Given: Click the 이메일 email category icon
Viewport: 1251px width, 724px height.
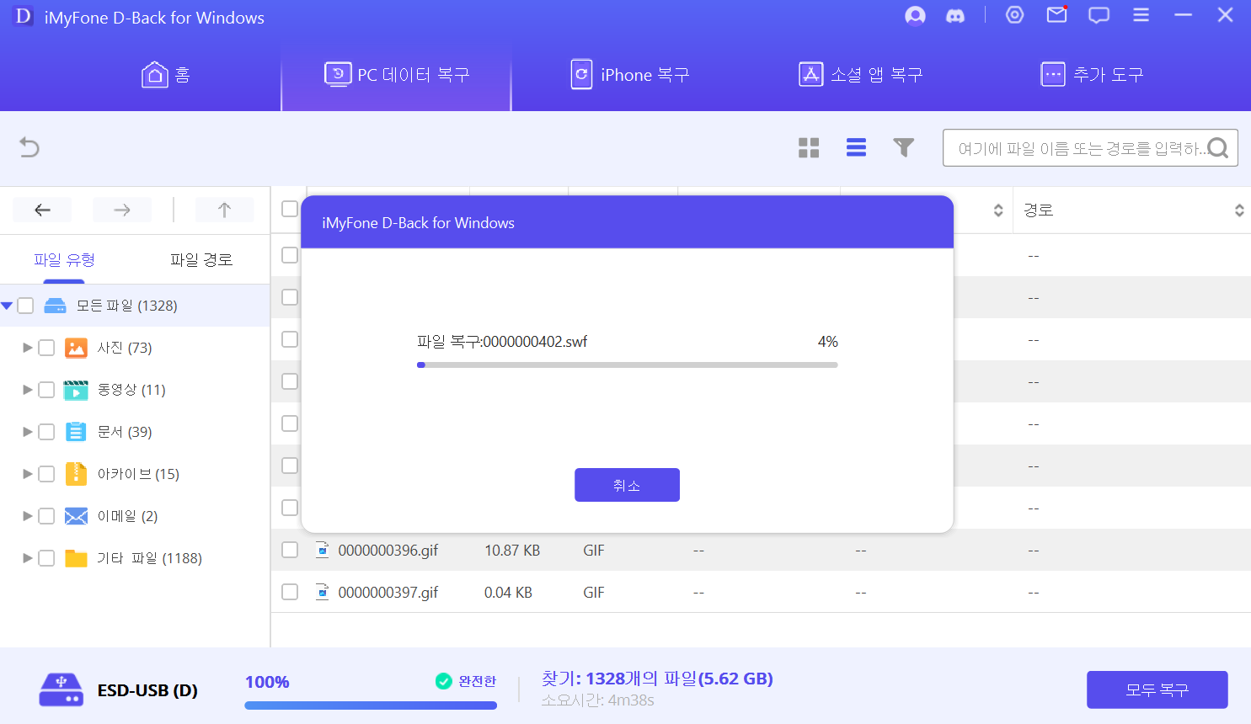Looking at the screenshot, I should (x=76, y=516).
